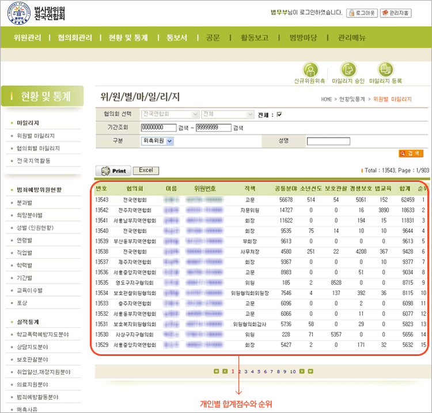432x413 pixels.
Task: Toggle the 전체 checkbox
Action: (279, 115)
